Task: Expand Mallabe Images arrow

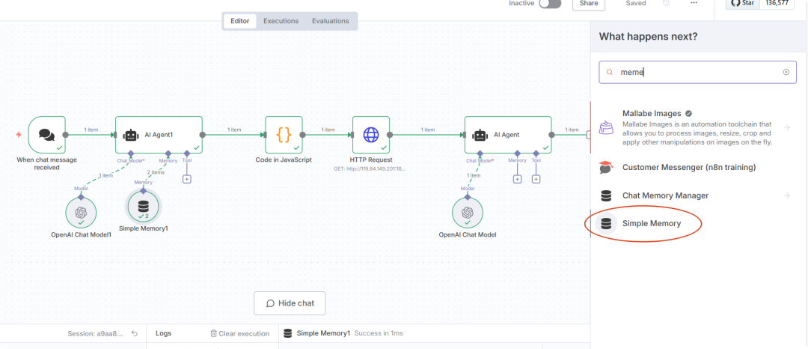Action: coord(787,127)
